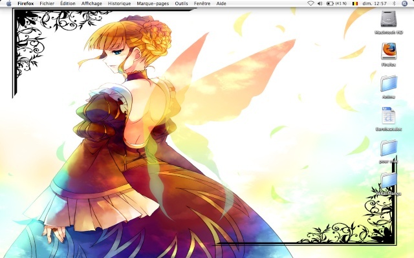The width and height of the screenshot is (414, 258).
Task: Click the Macintosh HD label
Action: pyautogui.click(x=389, y=32)
